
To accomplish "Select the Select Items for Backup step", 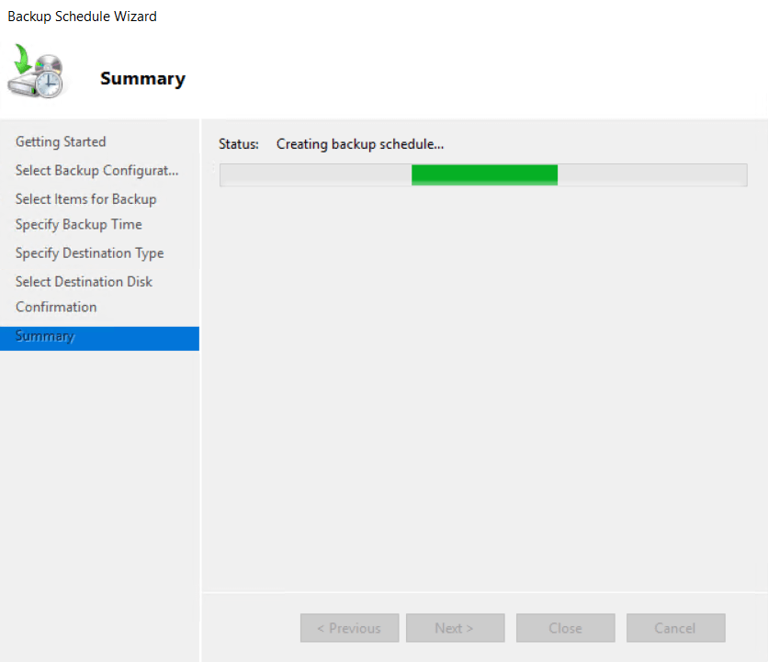I will tap(85, 199).
